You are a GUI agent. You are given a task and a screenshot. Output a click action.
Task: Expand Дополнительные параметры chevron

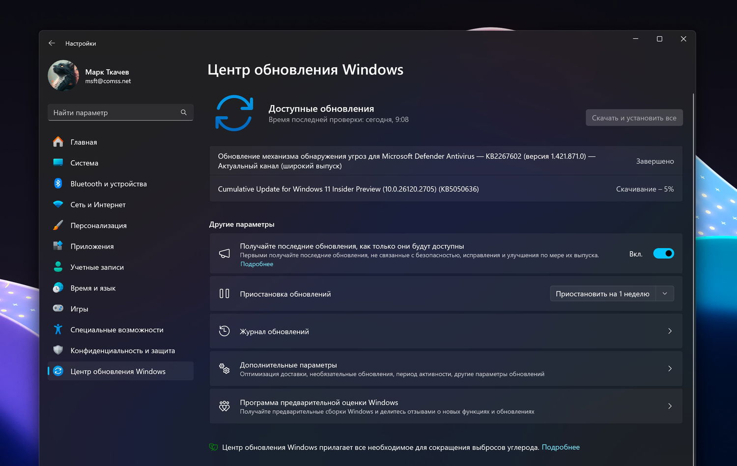pyautogui.click(x=670, y=369)
